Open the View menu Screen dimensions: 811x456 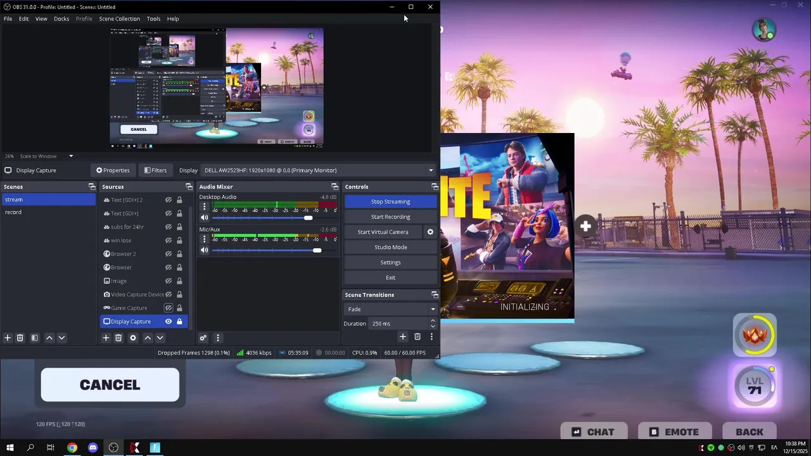[x=41, y=18]
